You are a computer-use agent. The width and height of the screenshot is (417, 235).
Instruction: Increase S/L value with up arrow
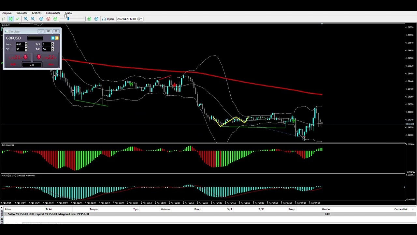click(26, 48)
